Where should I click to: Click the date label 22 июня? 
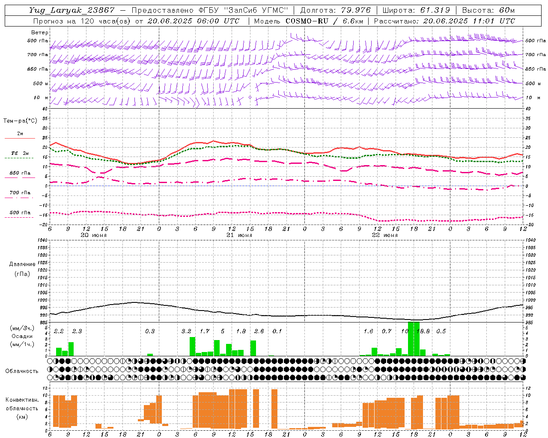(x=385, y=235)
